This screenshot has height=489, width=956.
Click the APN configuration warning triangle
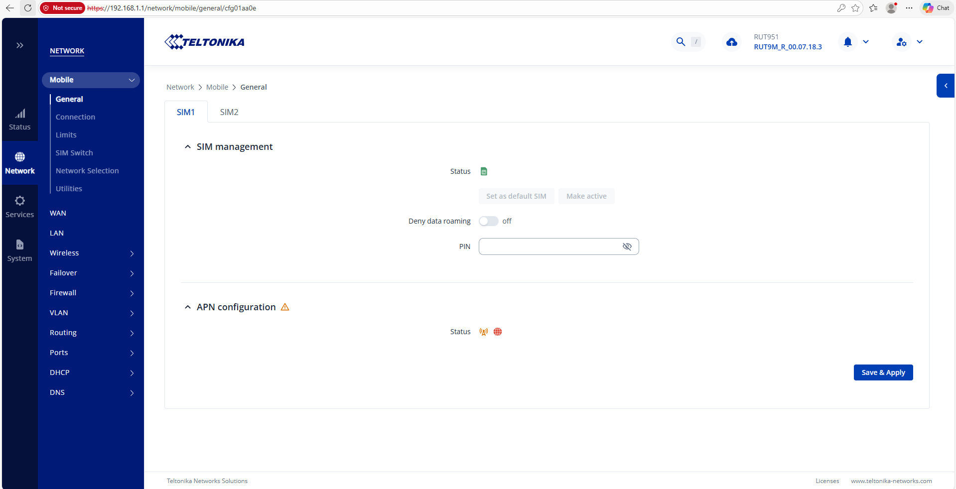point(285,307)
